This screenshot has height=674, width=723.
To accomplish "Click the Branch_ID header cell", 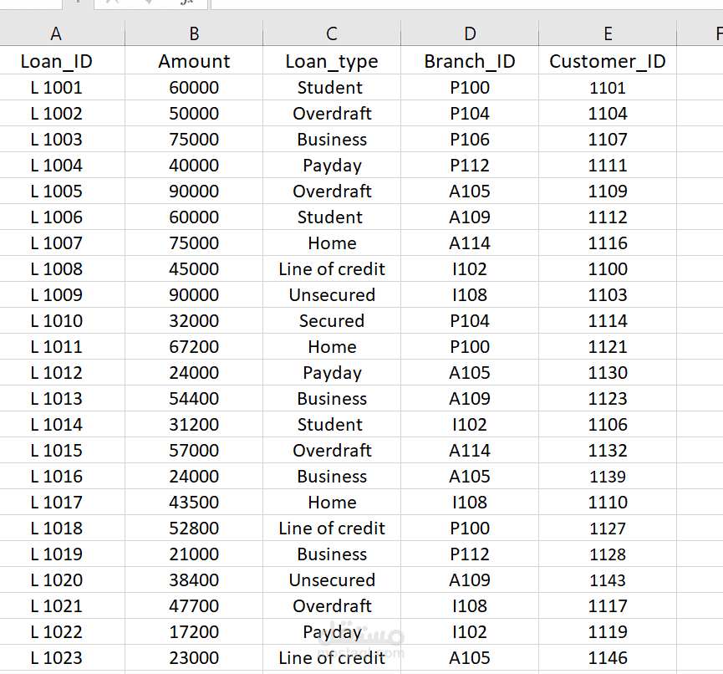I will (470, 61).
